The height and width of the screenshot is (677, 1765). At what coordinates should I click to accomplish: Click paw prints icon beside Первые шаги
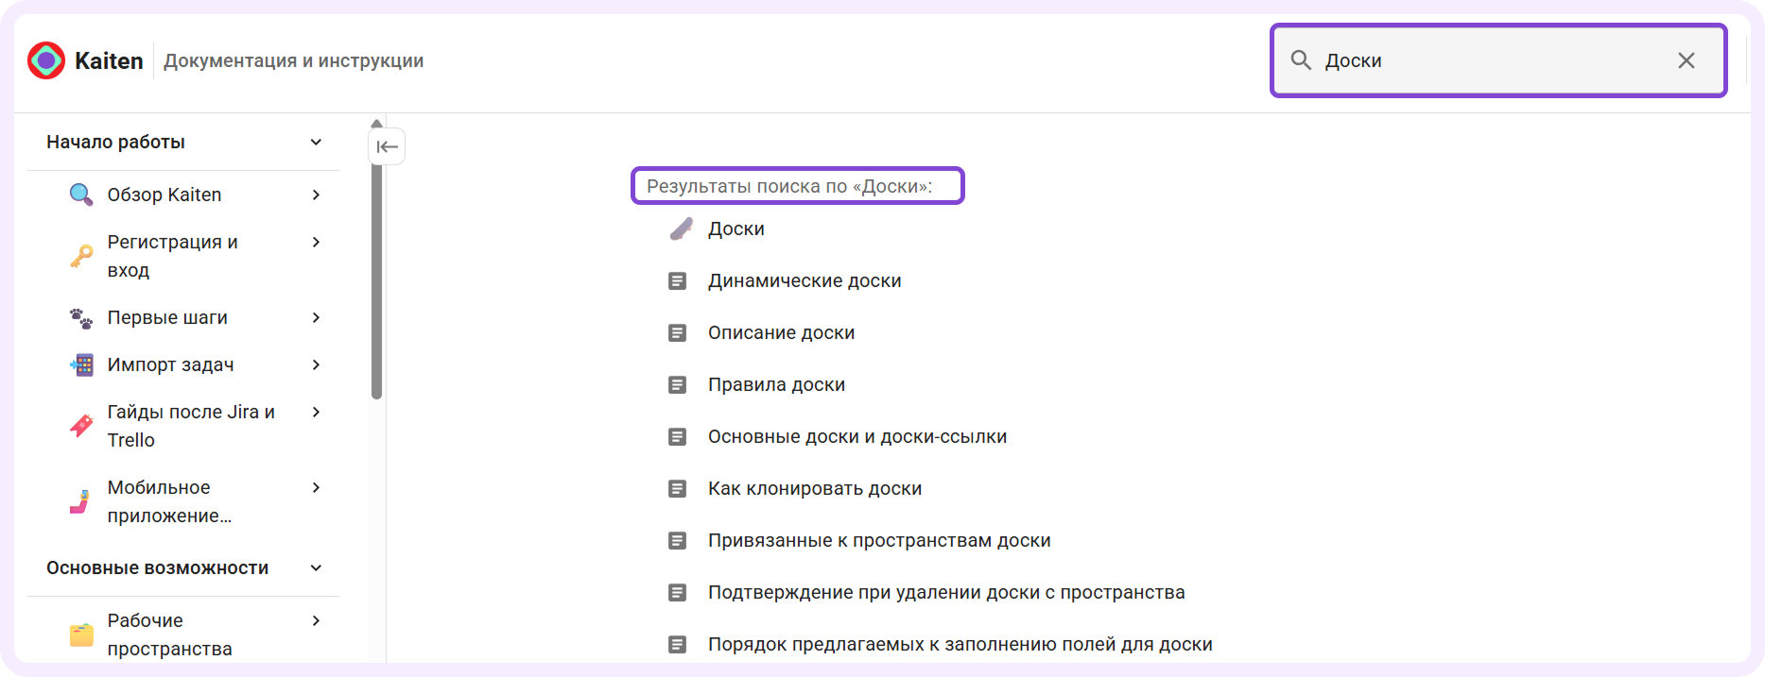[x=81, y=318]
